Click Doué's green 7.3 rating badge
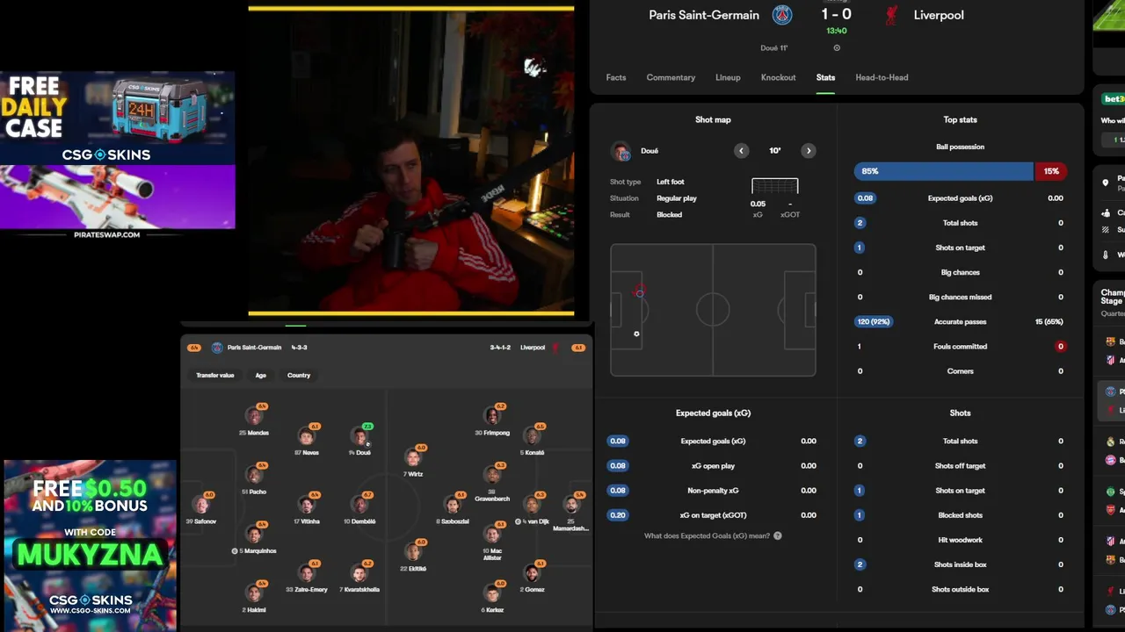Image resolution: width=1125 pixels, height=632 pixels. coord(367,427)
